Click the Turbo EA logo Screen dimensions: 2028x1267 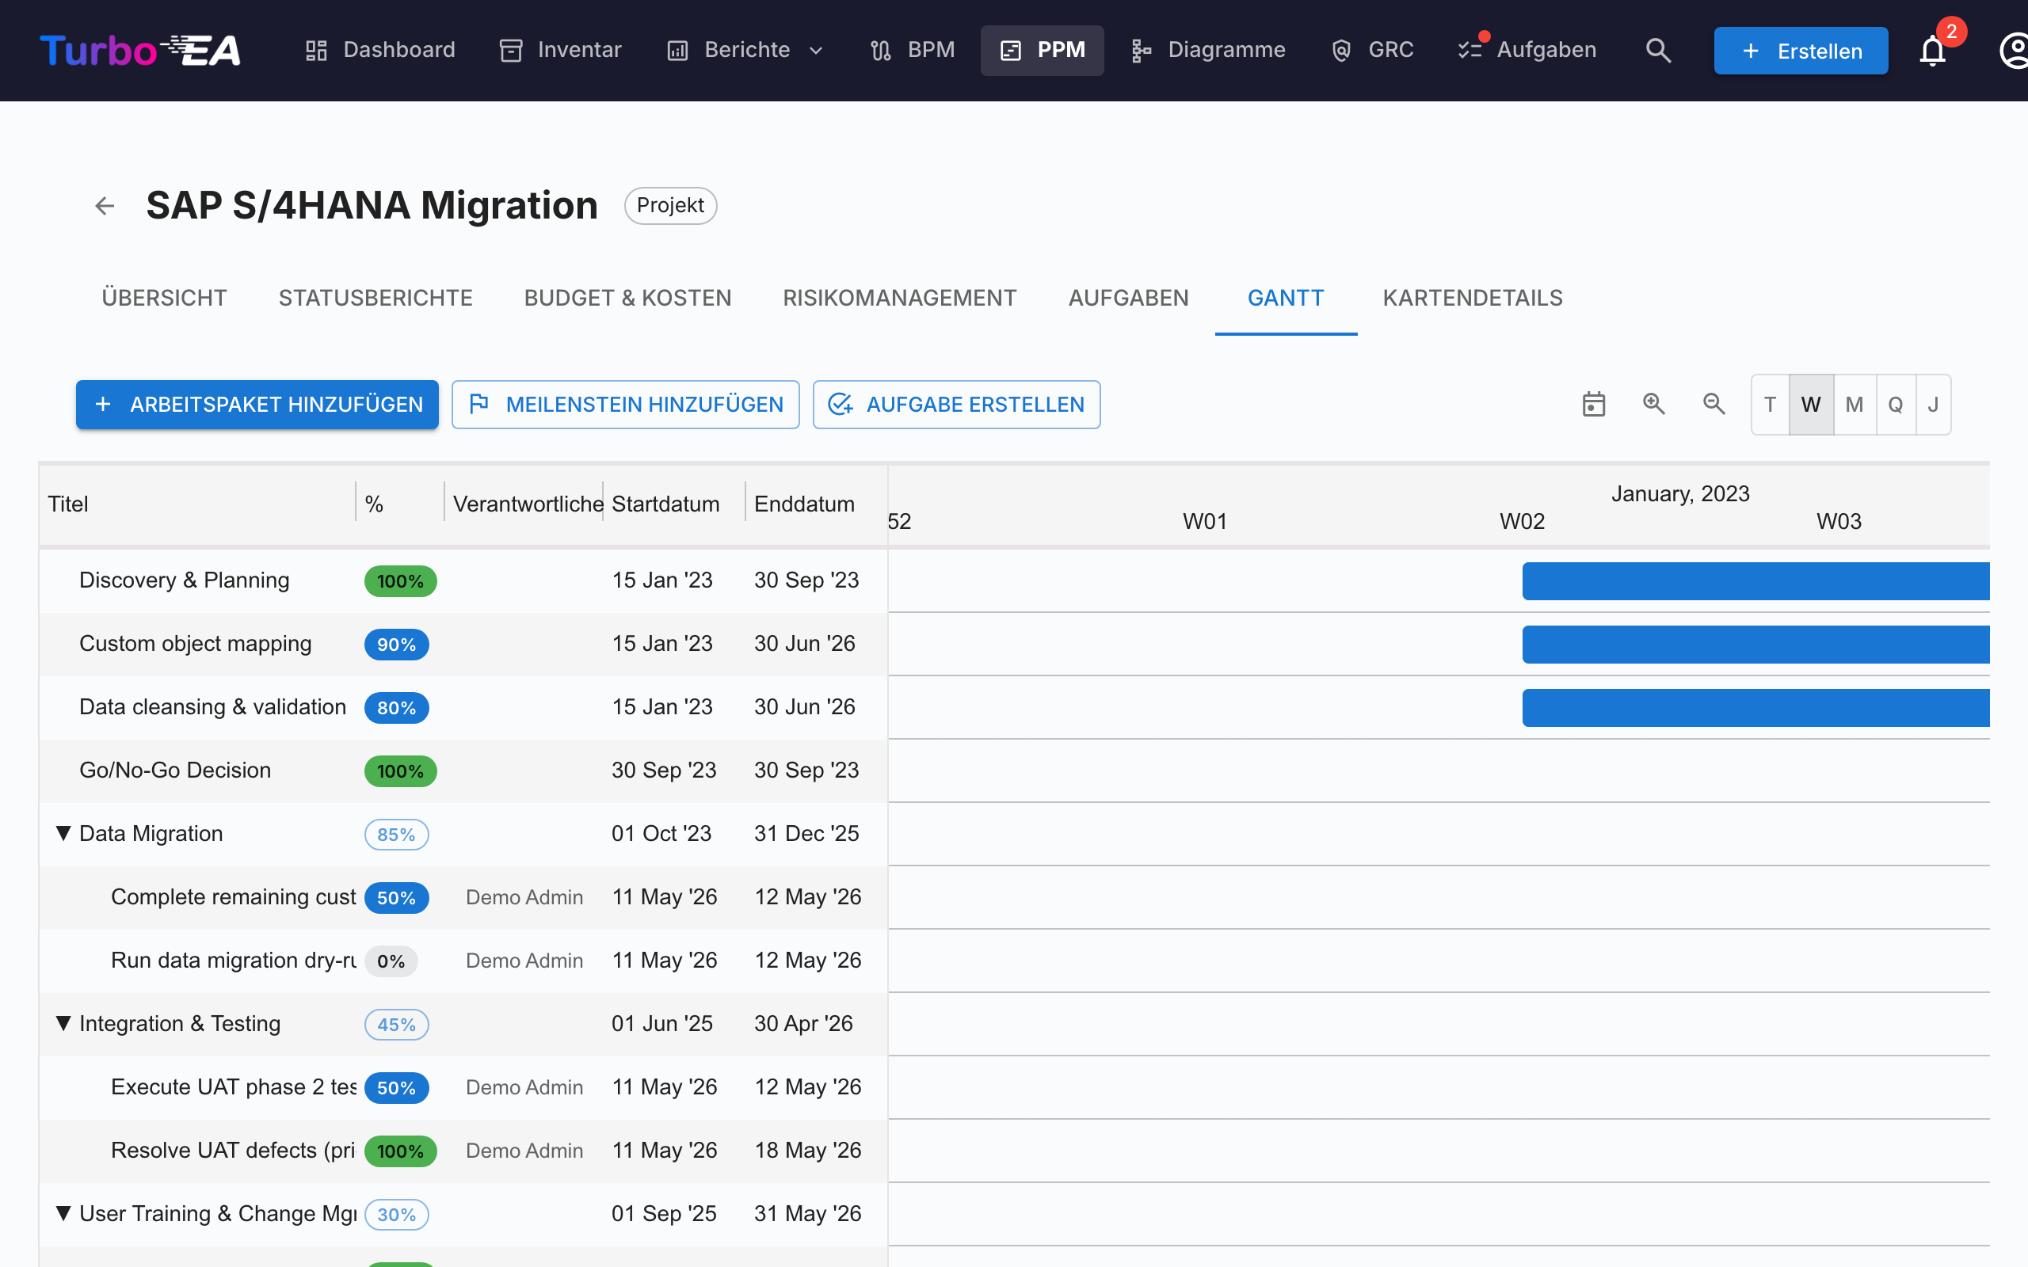pyautogui.click(x=141, y=50)
